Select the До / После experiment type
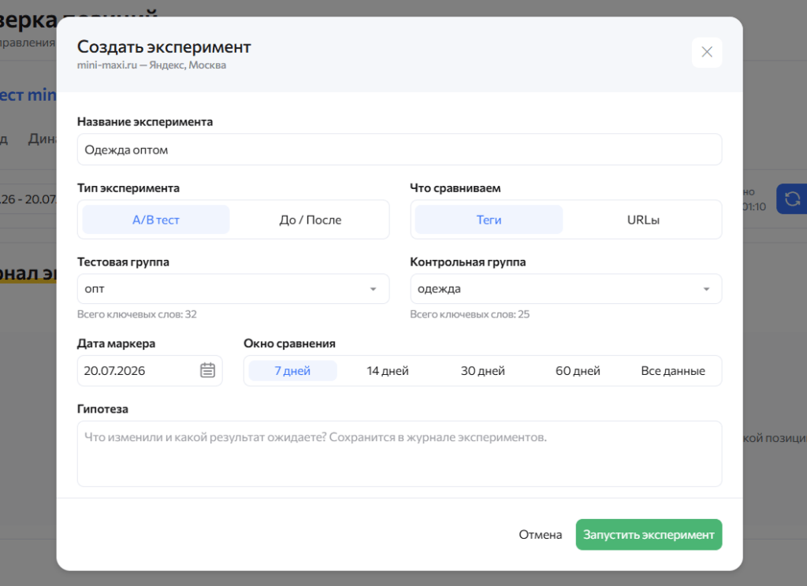 click(x=311, y=220)
